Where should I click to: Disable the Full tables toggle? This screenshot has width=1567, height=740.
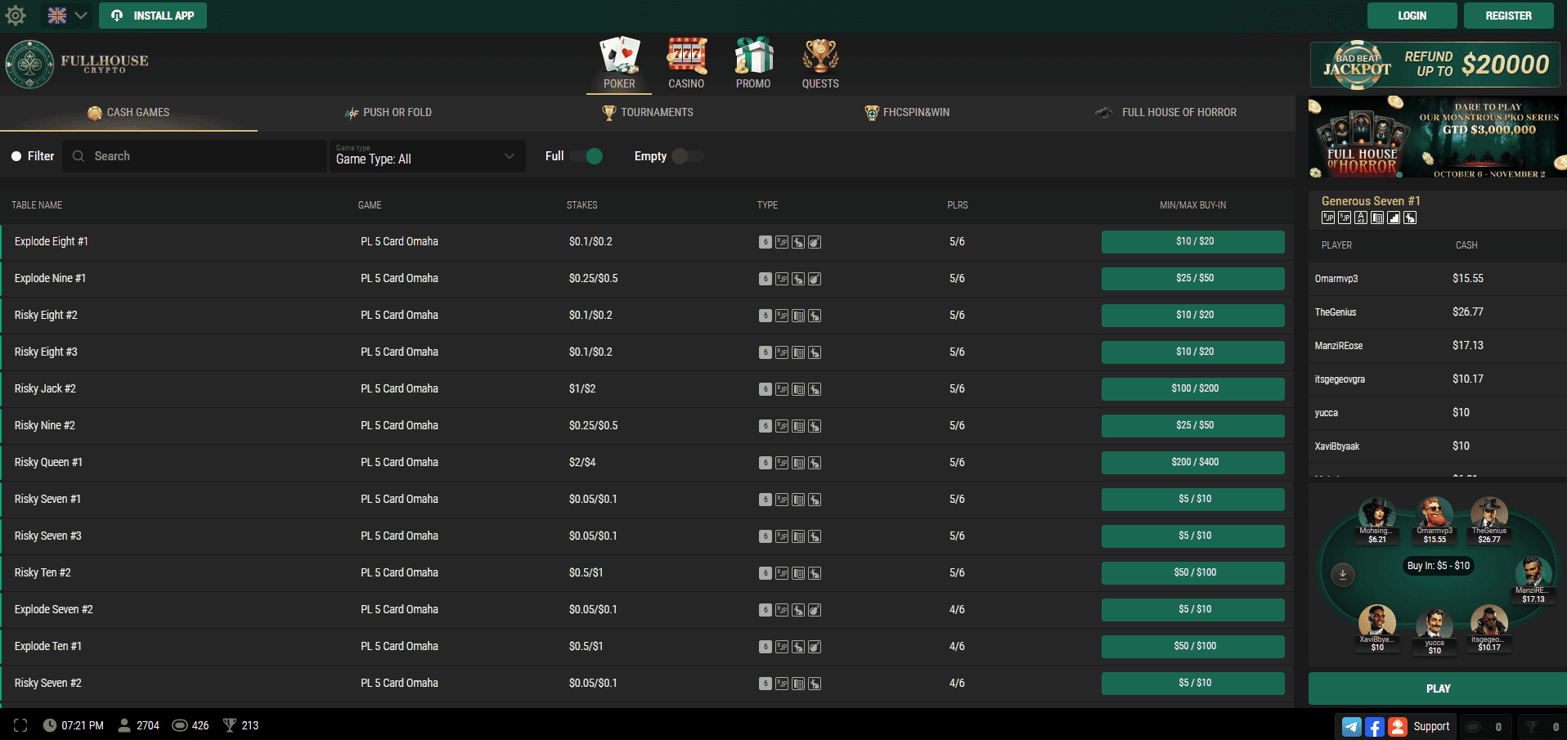pos(587,156)
